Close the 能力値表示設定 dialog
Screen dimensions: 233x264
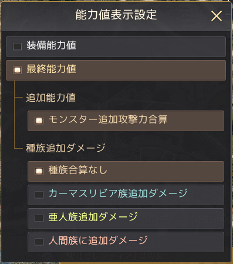tap(217, 16)
